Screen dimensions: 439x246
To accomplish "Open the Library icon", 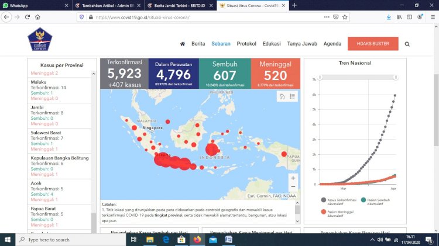I will (x=399, y=17).
